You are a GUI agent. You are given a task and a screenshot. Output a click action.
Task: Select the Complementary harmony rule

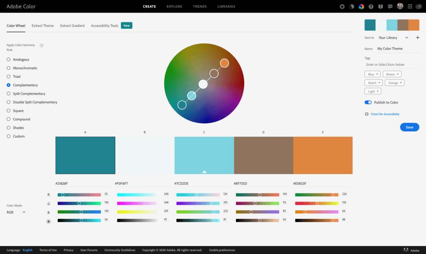(22, 85)
